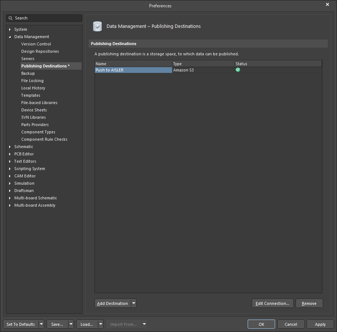Viewport: 337px width, 332px height.
Task: Select the Schematic category label
Action: (24, 147)
